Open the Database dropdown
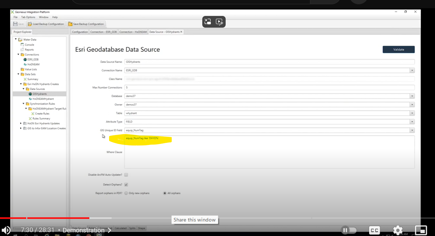This screenshot has width=435, height=236. tap(412, 96)
